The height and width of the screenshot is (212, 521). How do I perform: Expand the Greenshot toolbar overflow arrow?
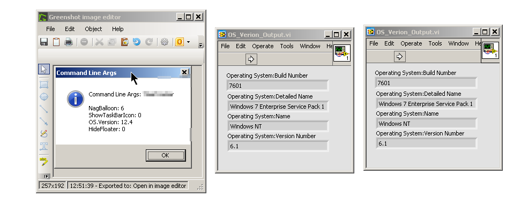(200, 45)
